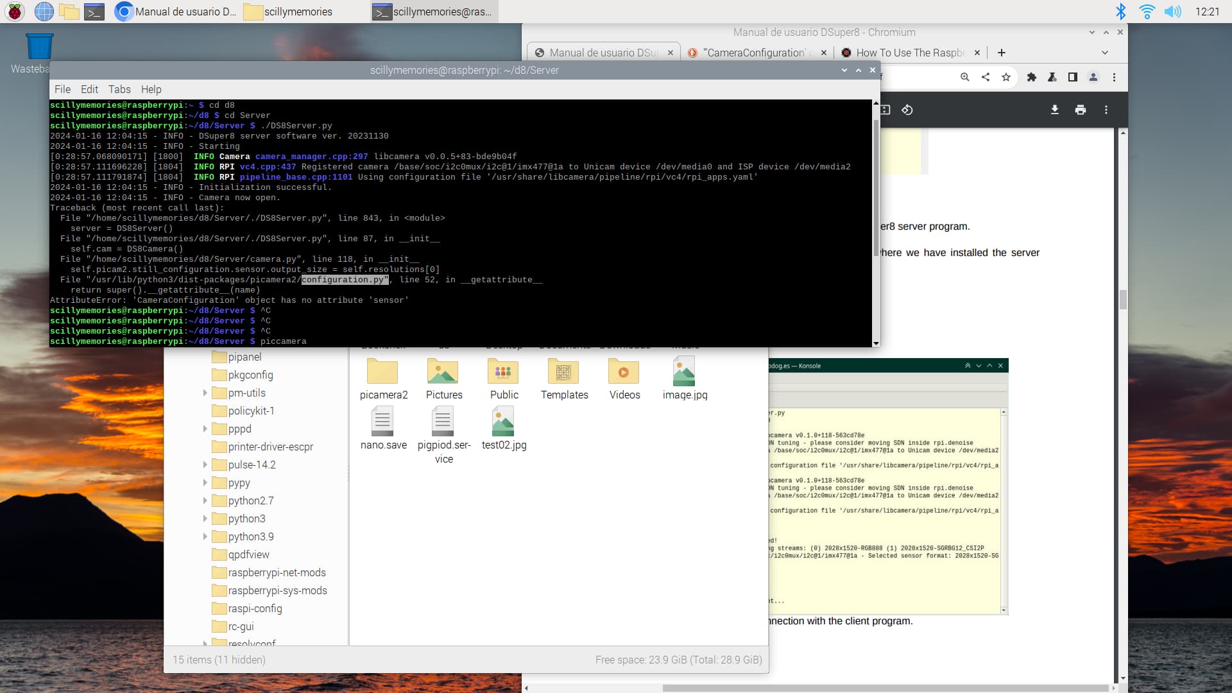Viewport: 1232px width, 693px height.
Task: Select printer-driver-escpr in folder tree
Action: (x=270, y=447)
